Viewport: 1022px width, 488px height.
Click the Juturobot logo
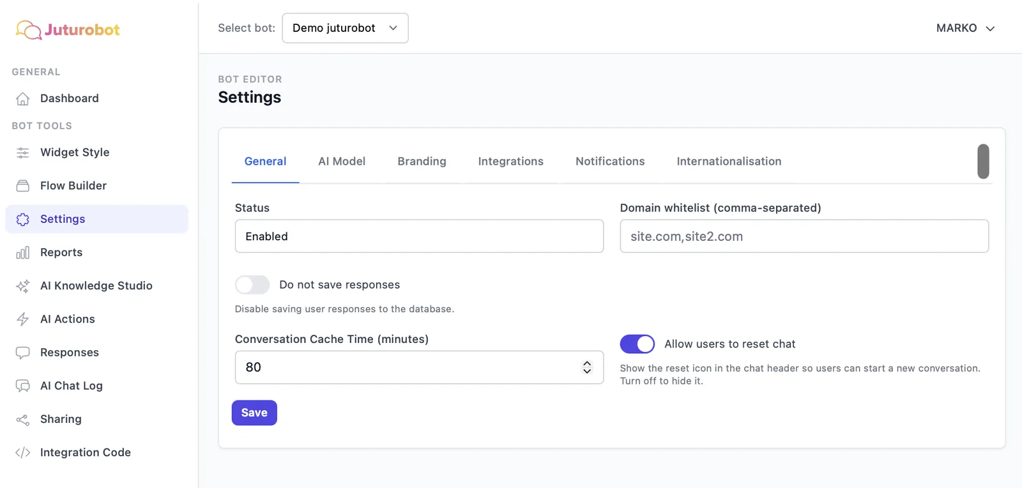pos(68,29)
